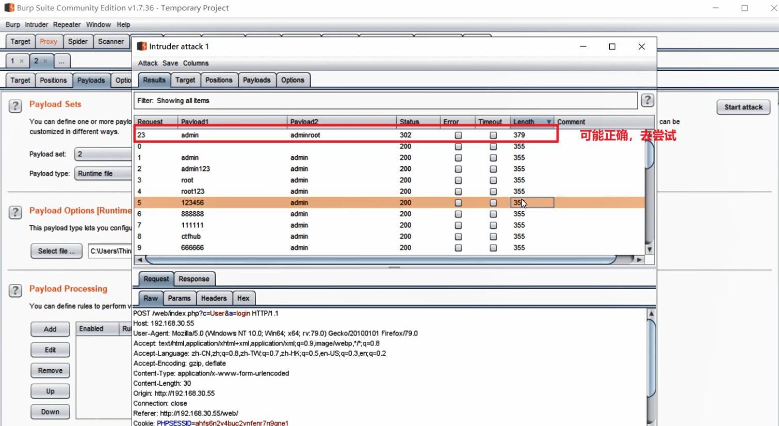The width and height of the screenshot is (779, 426).
Task: Click Down button for processing rules
Action: pyautogui.click(x=50, y=412)
